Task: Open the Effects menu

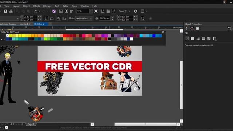Action: (36, 6)
